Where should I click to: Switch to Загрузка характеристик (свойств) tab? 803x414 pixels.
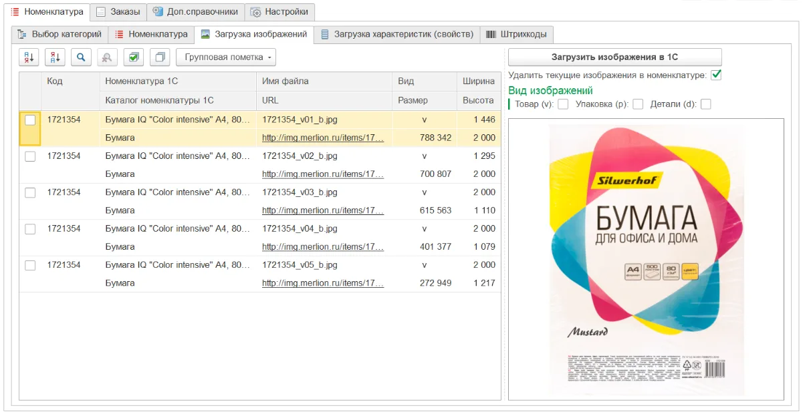397,34
